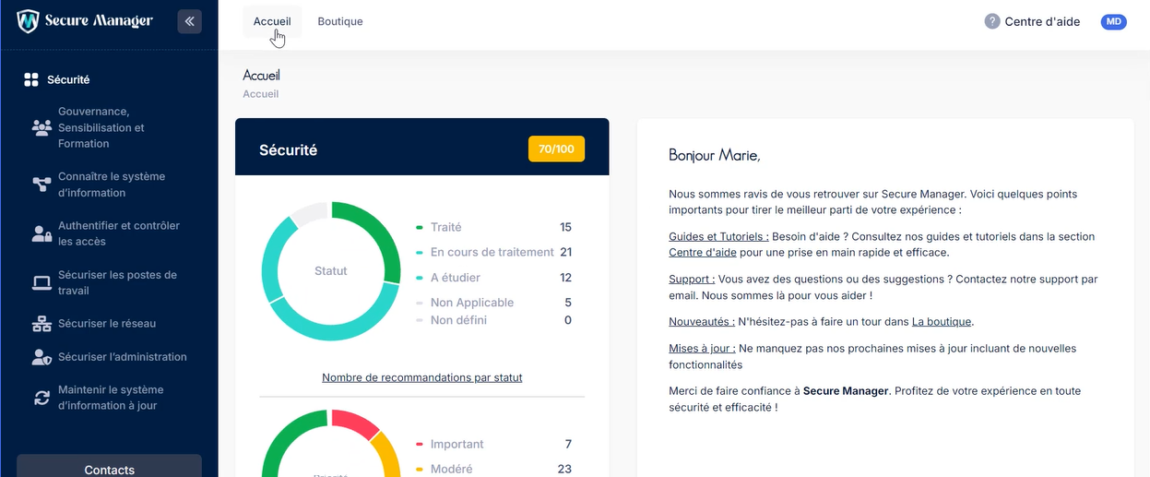
Task: Click the Support link
Action: [692, 279]
